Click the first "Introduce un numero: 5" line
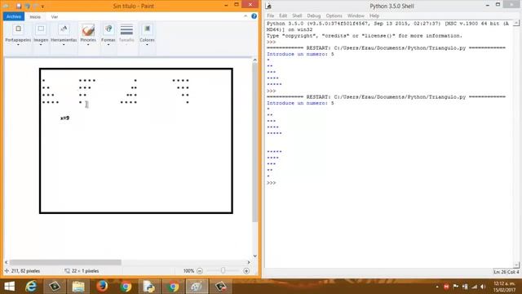Screen dimensions: 522x294 [x=300, y=54]
